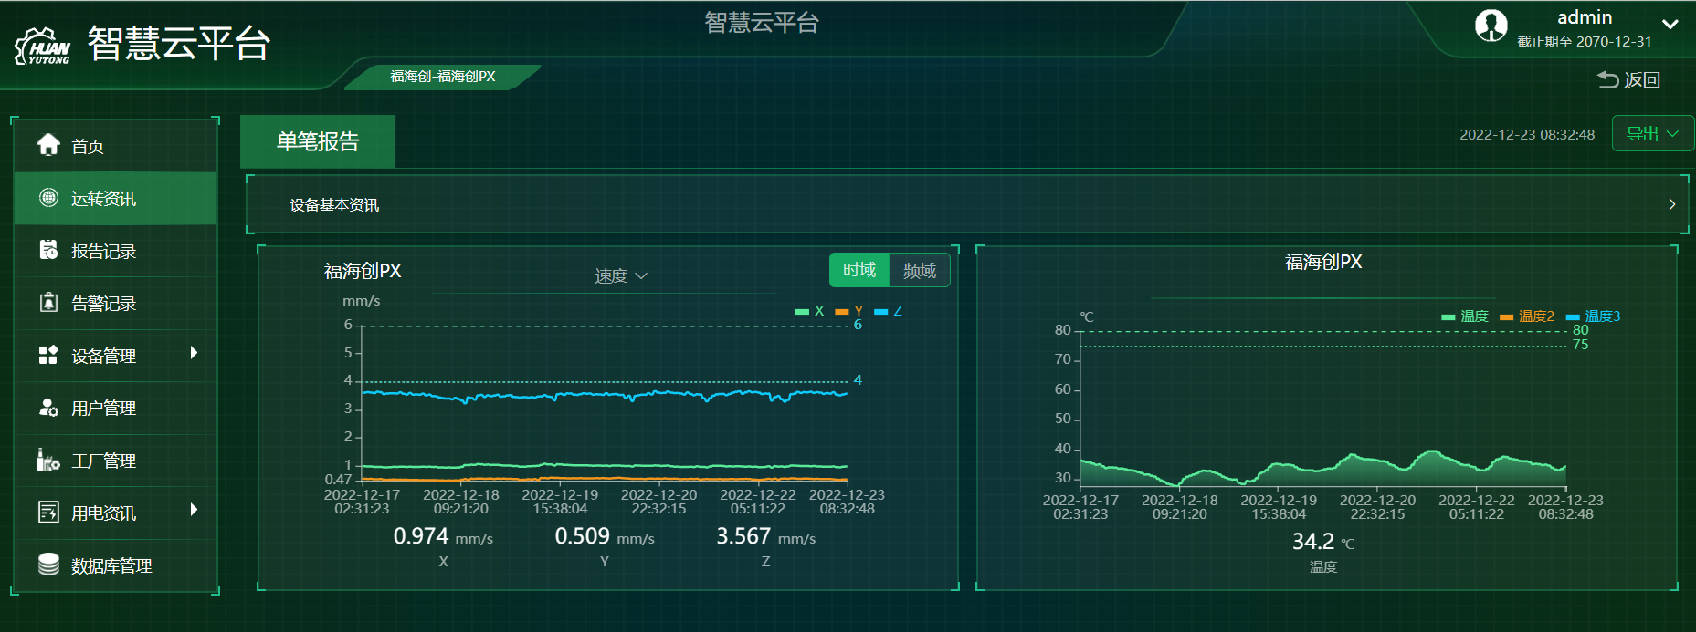Image resolution: width=1696 pixels, height=632 pixels.
Task: Click the 用户管理 user icon
Action: click(48, 408)
